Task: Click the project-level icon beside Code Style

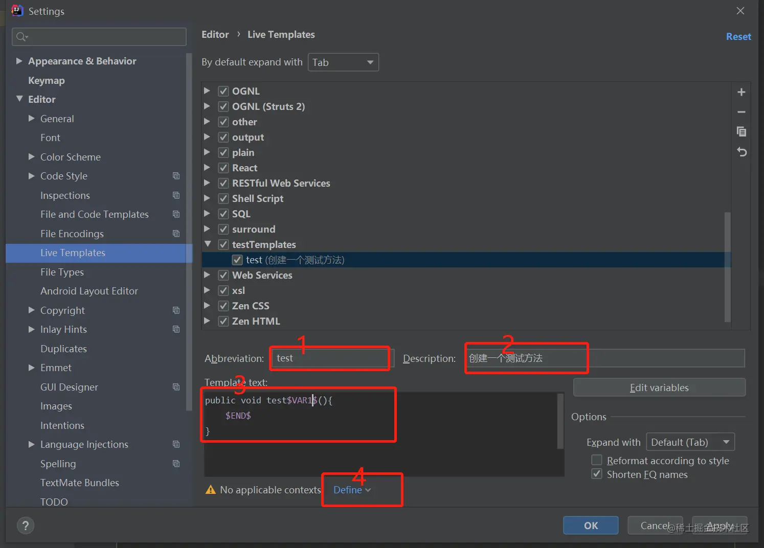Action: (176, 176)
